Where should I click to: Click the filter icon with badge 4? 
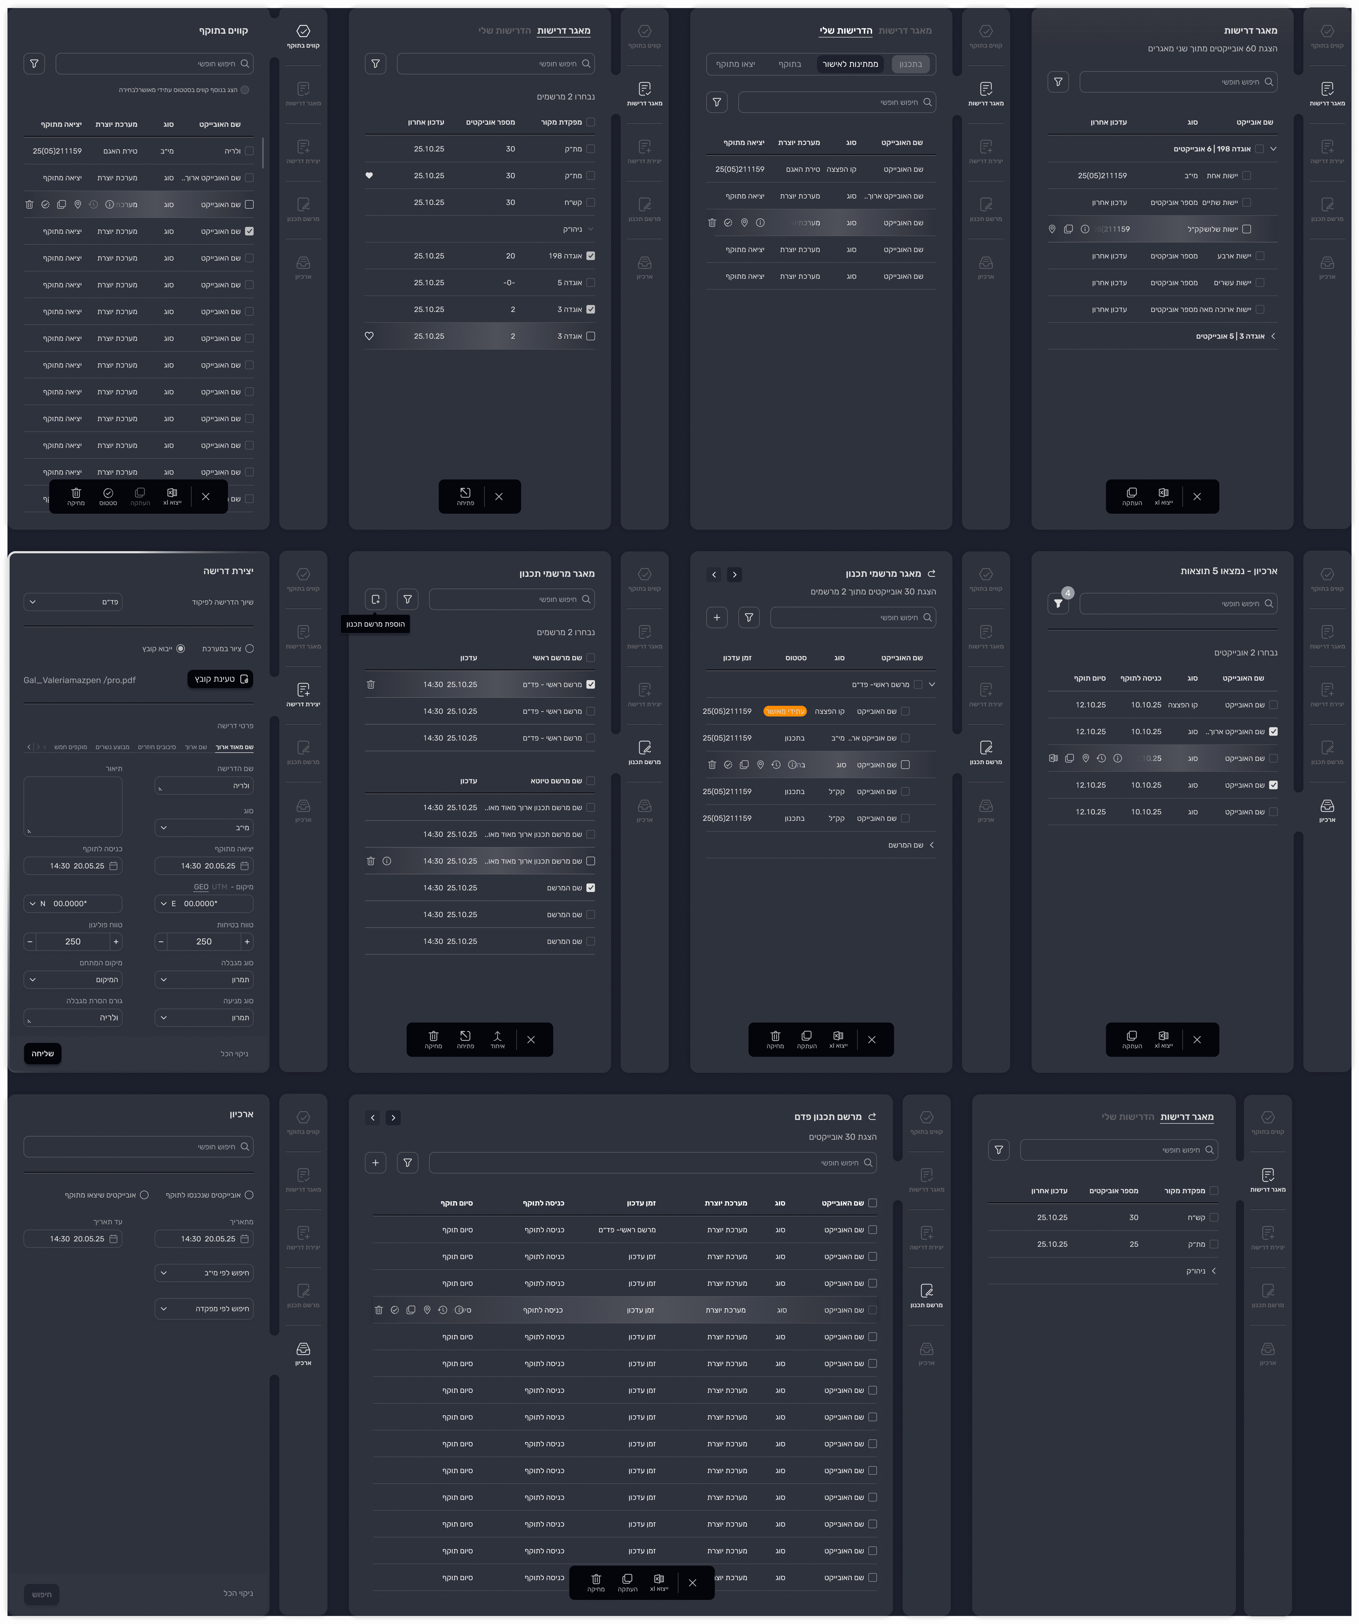(1058, 603)
